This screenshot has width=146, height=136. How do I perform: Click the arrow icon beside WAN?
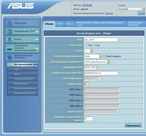pos(11,74)
